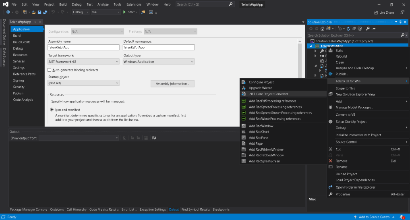Open the Output type dropdown

[x=158, y=62]
